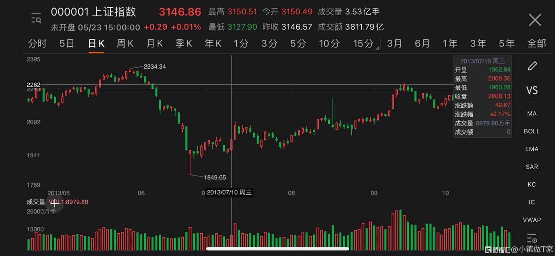This screenshot has width=555, height=256.
Task: Switch to 分时 tab
Action: (x=37, y=43)
